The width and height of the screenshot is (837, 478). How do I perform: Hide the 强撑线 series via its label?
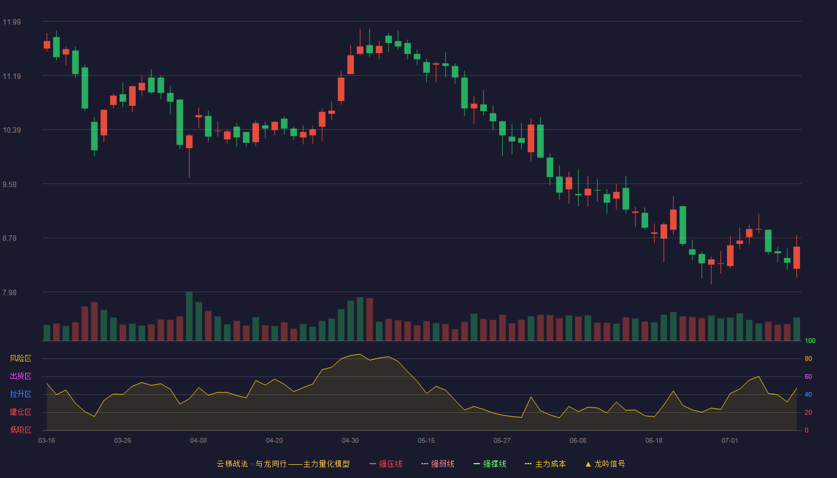tap(494, 464)
